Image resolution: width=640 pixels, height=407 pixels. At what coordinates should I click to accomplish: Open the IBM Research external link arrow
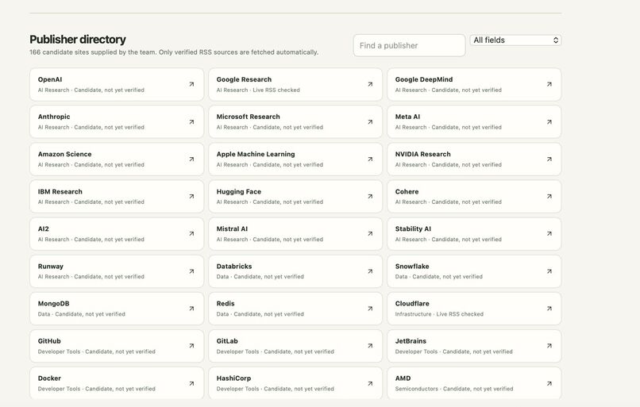191,197
